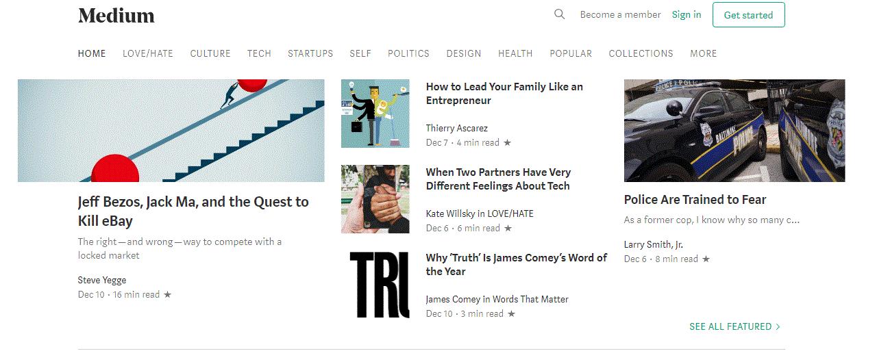The image size is (877, 362).
Task: Click 'Dec 7 · 4 min read' text
Action: [x=463, y=143]
